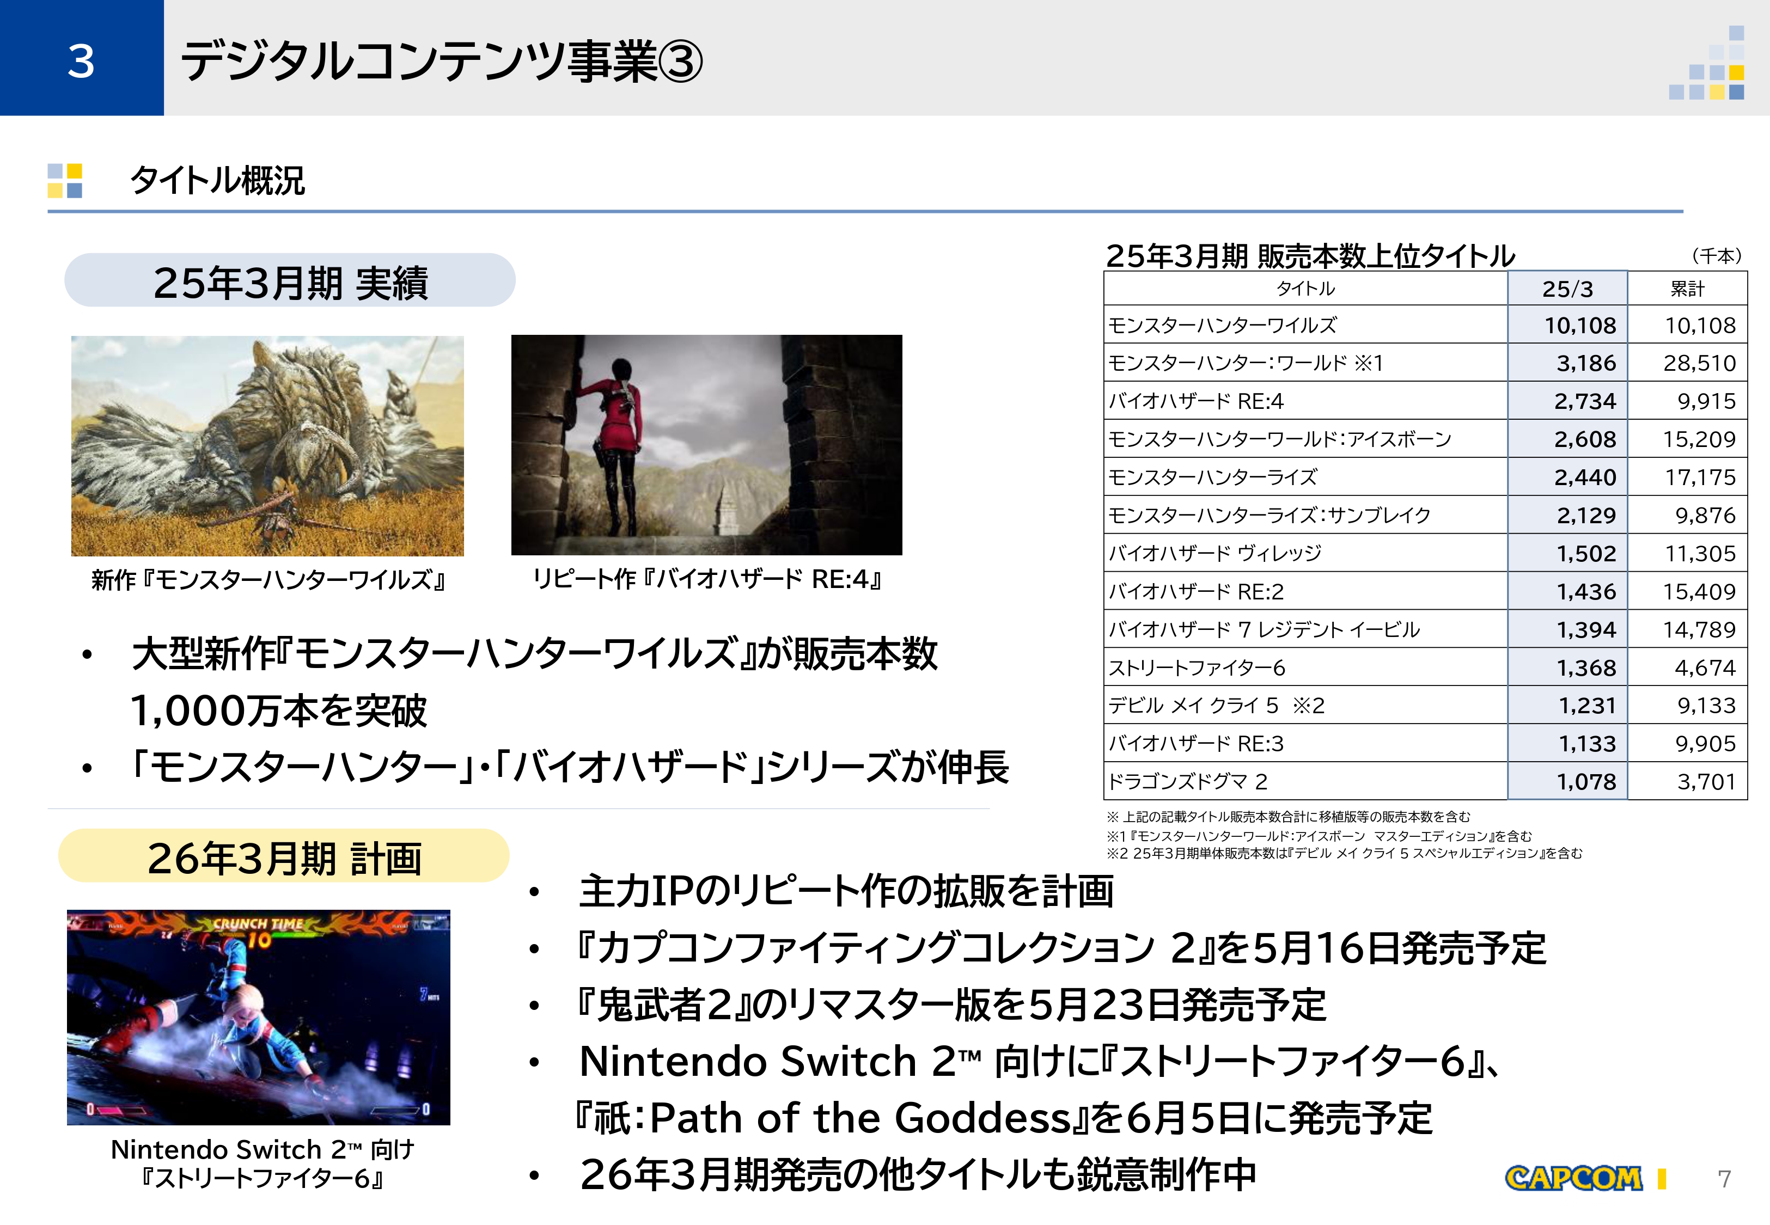Click title cell モンスターハンター：ワールド ※1
1770x1225 pixels.
tap(1305, 362)
